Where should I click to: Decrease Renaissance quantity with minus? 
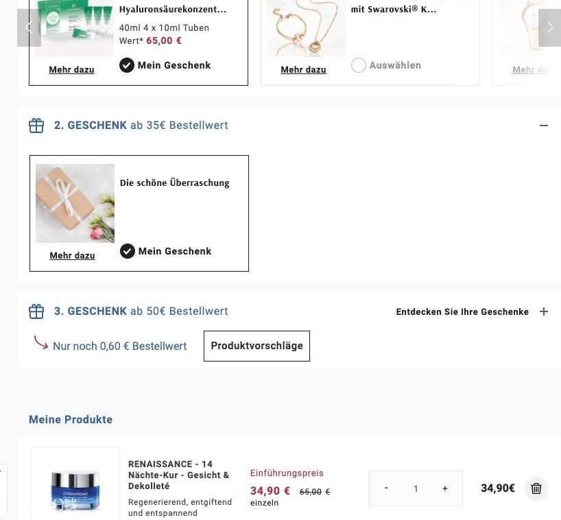pyautogui.click(x=386, y=488)
